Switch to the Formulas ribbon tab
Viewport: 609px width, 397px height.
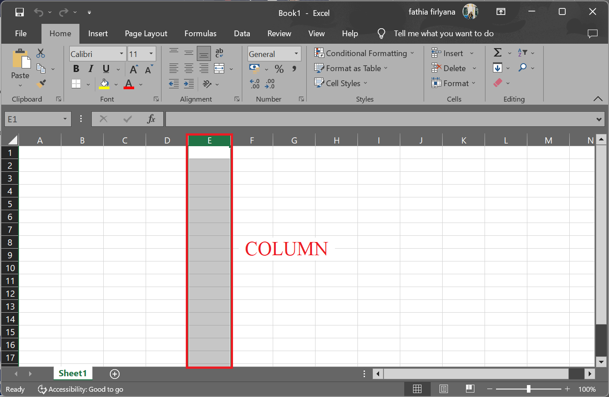[200, 34]
